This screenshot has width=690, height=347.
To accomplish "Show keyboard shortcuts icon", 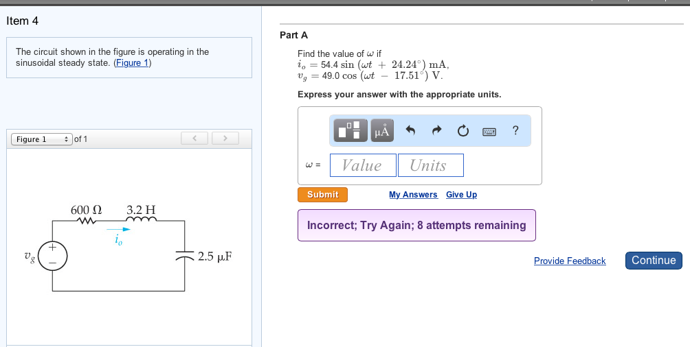I will coord(489,131).
